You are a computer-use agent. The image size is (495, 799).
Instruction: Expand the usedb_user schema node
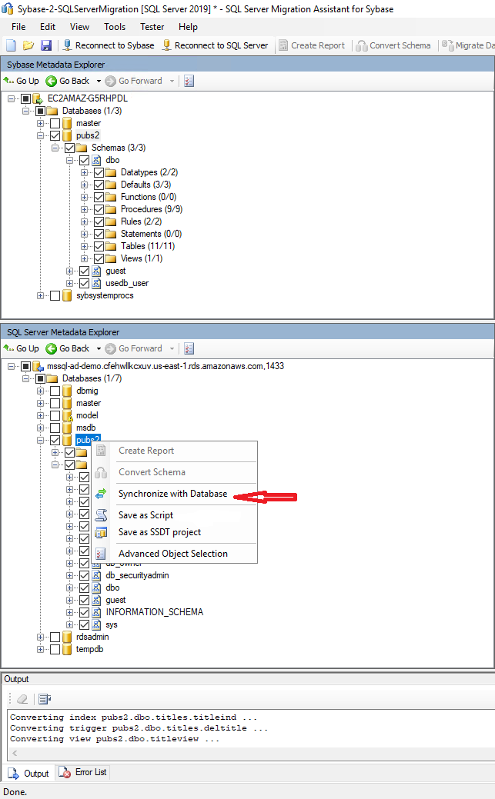click(69, 283)
